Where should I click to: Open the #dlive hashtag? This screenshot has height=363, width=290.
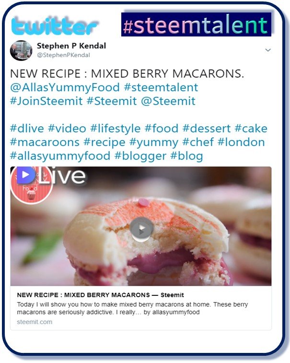(27, 129)
